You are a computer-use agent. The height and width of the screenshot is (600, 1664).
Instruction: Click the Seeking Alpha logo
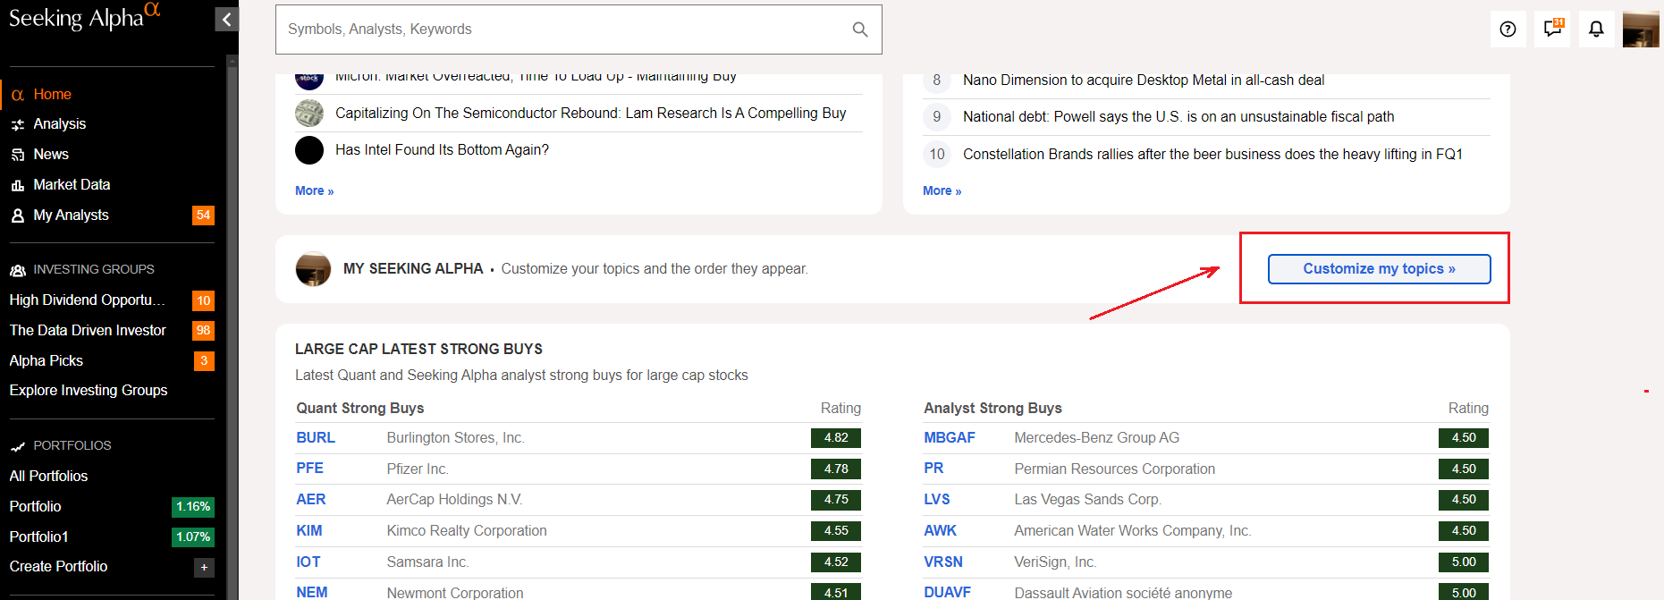point(84,17)
